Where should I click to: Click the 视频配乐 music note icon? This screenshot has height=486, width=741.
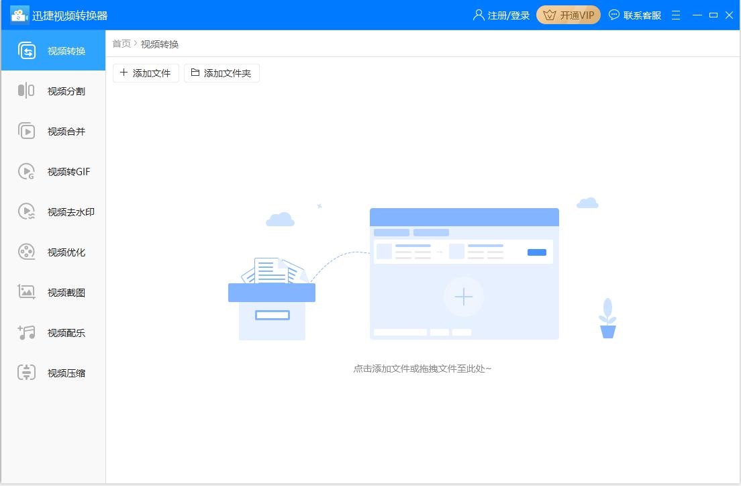point(26,333)
